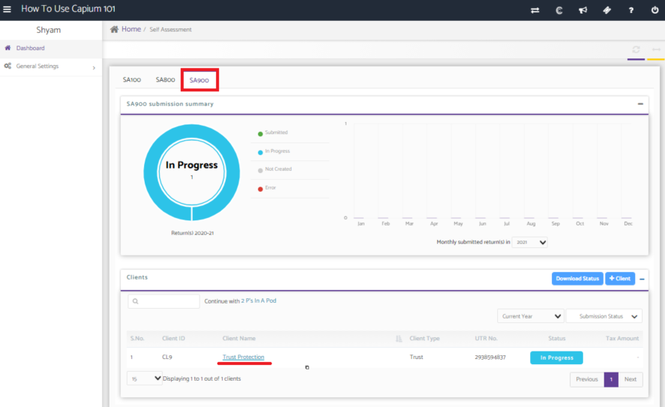665x407 pixels.
Task: Open the 15 rows per page dropdown
Action: pyautogui.click(x=145, y=379)
